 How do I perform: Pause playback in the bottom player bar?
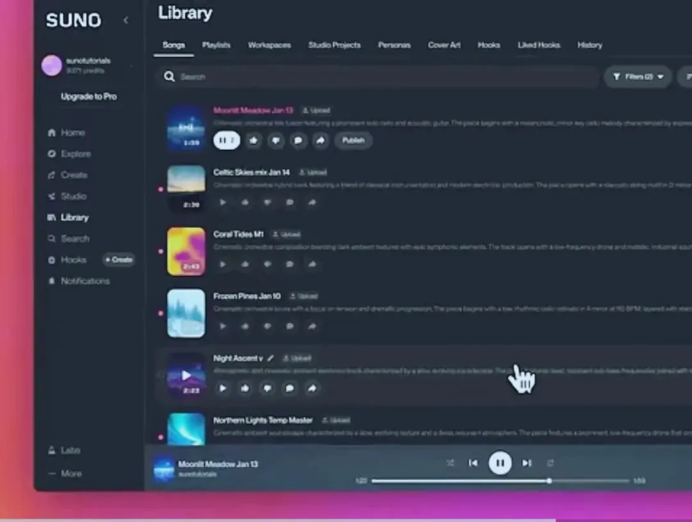pos(500,463)
